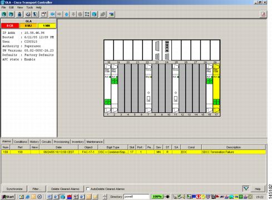Click the Delete Cleared Alarms button
The width and height of the screenshot is (272, 200).
click(65, 189)
